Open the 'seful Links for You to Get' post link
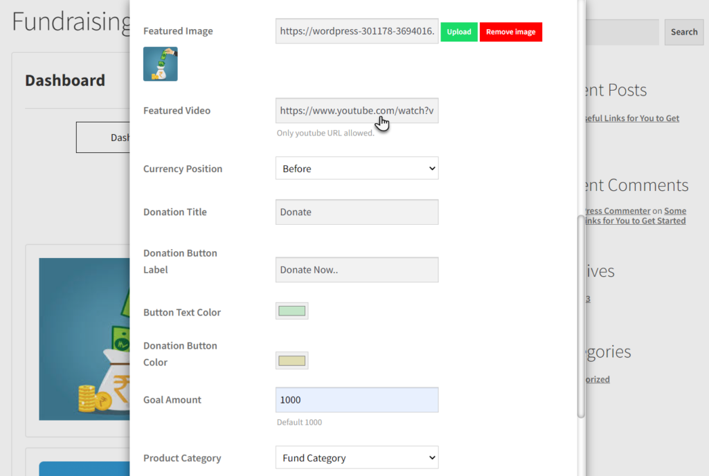709x476 pixels. pyautogui.click(x=632, y=118)
